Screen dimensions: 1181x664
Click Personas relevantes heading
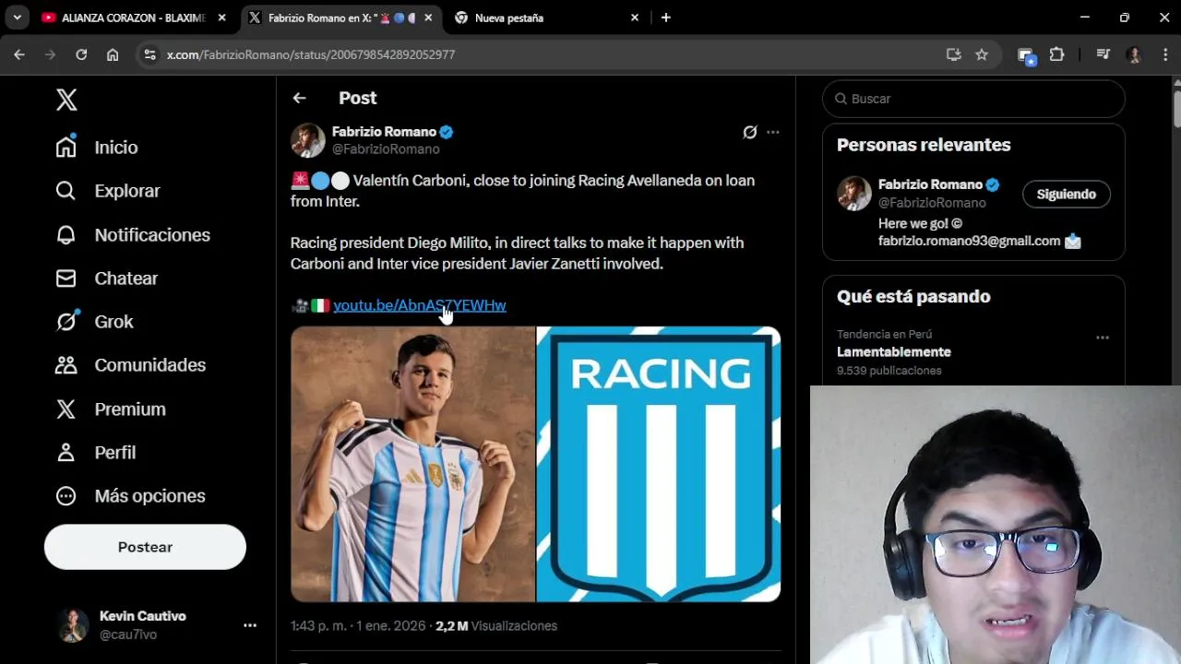click(x=924, y=145)
